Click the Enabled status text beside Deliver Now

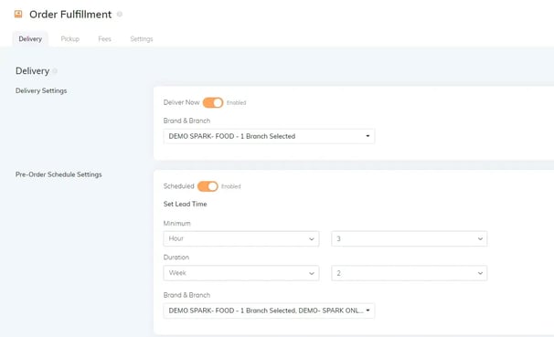pos(237,102)
